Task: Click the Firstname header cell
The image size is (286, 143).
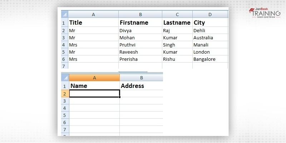Action: [x=140, y=23]
